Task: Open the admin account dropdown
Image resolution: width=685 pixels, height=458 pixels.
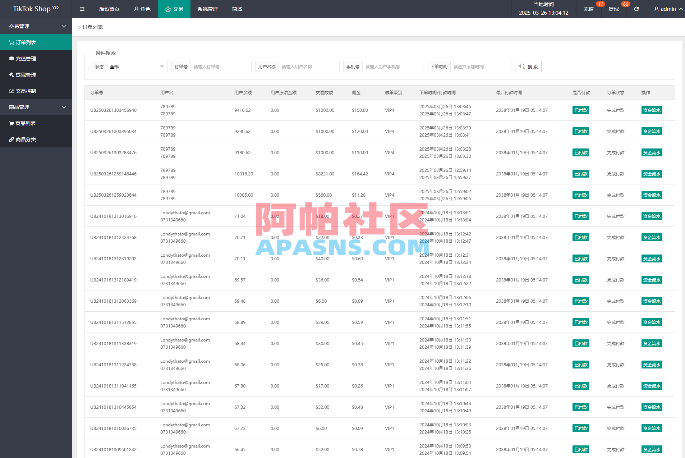Action: pyautogui.click(x=667, y=9)
